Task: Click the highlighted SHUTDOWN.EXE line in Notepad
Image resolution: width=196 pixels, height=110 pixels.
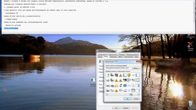Action: [11, 28]
